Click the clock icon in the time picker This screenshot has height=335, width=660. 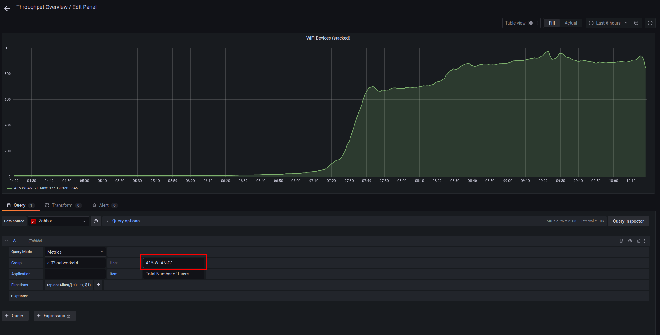tap(591, 23)
